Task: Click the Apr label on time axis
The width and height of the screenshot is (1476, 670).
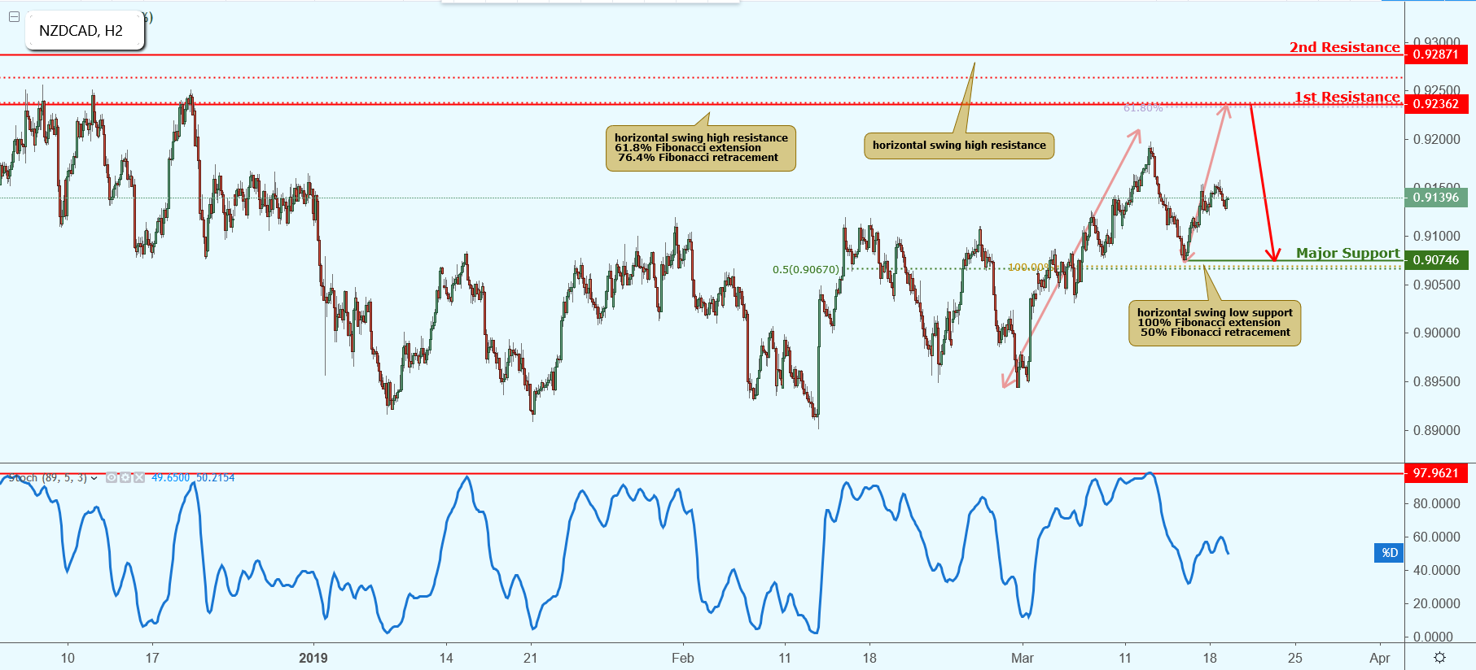Action: tap(1380, 659)
